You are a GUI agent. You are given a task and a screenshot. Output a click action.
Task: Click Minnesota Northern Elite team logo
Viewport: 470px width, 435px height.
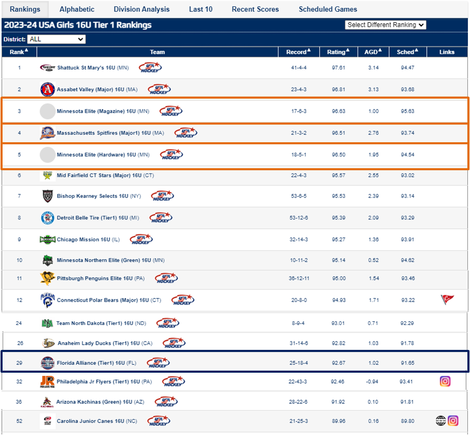coord(47,260)
